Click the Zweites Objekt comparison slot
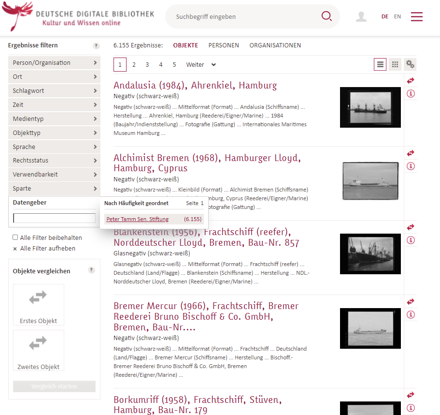 coord(39,350)
